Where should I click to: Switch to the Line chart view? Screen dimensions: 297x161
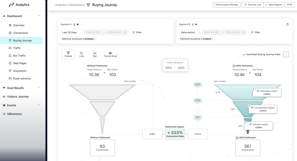click(82, 54)
